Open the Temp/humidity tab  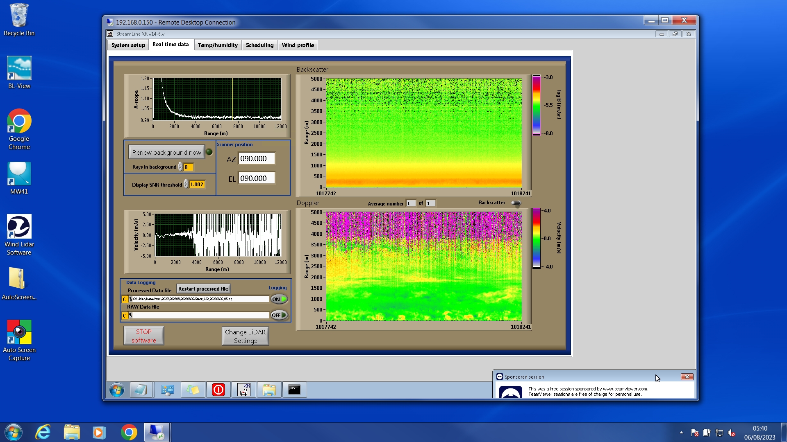point(217,45)
